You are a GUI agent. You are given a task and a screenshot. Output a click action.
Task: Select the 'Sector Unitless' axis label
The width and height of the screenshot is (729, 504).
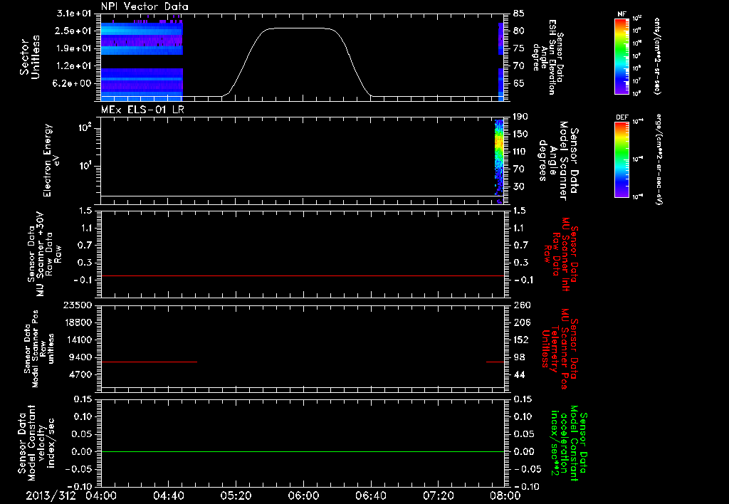[30, 57]
